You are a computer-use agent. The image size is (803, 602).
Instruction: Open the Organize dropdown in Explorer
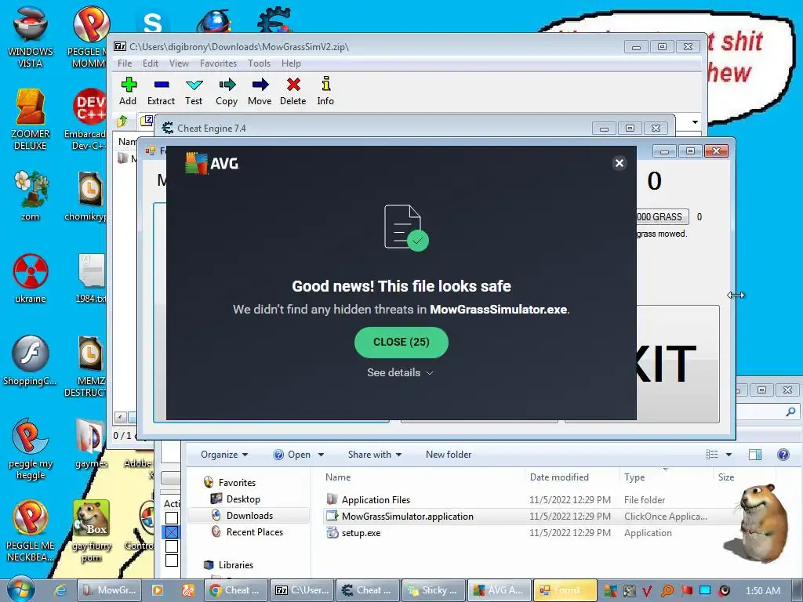(x=224, y=455)
